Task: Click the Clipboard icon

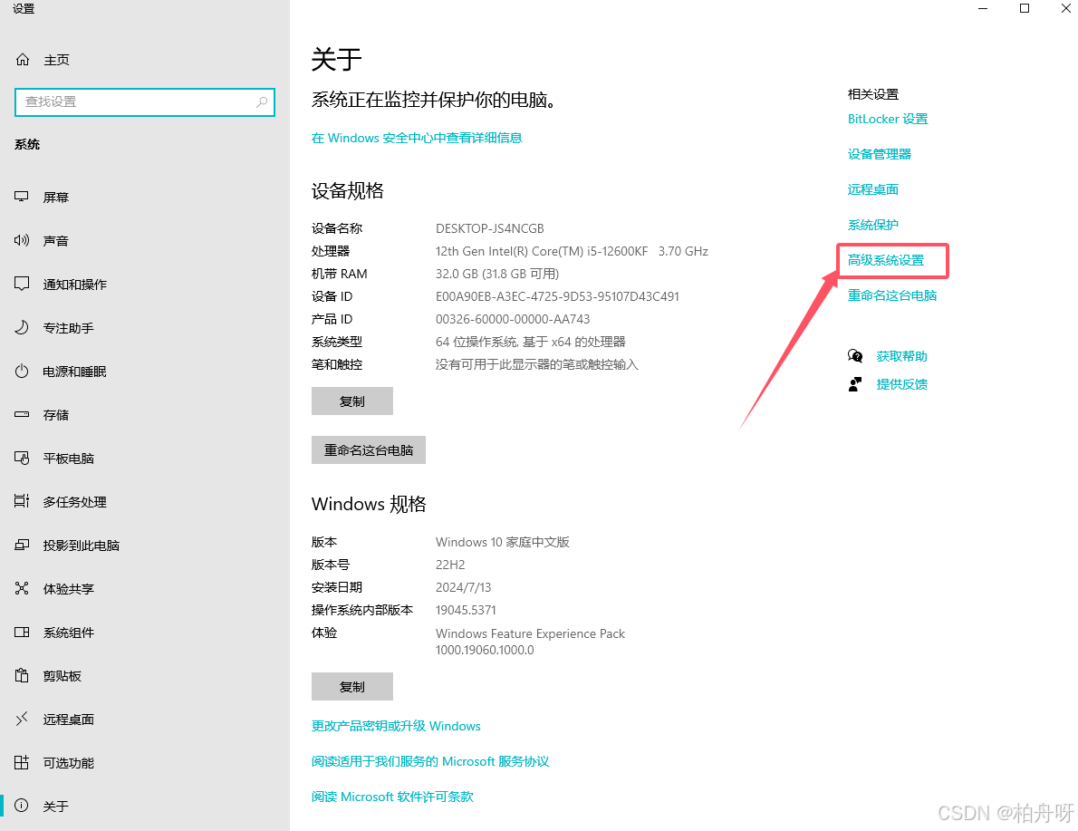Action: [x=22, y=675]
